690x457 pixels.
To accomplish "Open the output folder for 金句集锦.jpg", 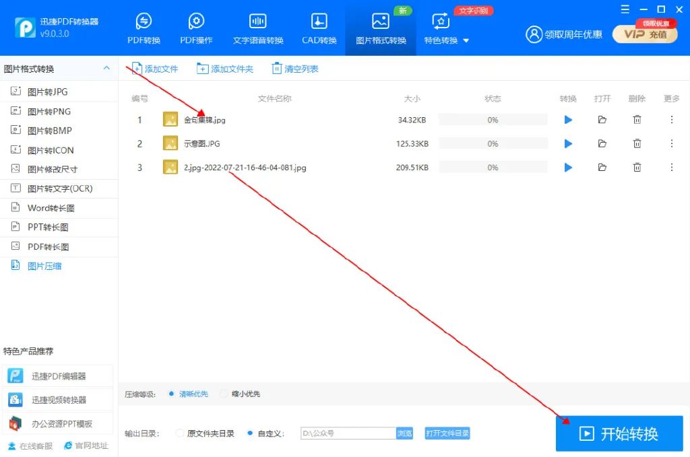I will pos(602,119).
